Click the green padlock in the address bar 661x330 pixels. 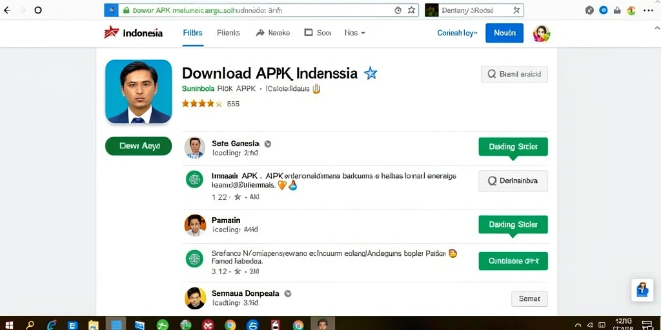click(x=126, y=10)
